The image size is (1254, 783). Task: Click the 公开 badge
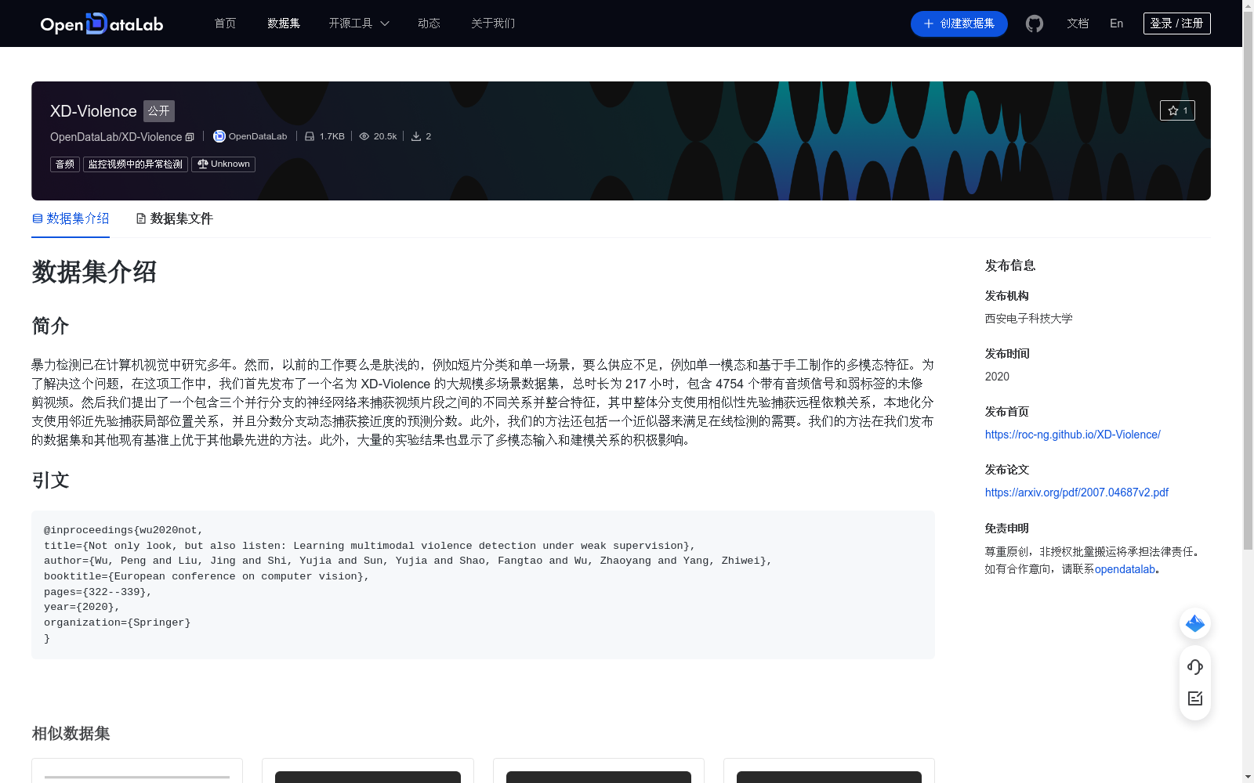pos(159,111)
